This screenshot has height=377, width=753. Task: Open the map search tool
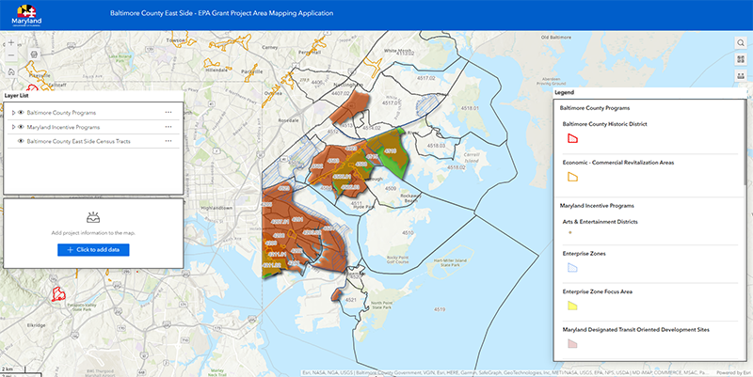click(742, 43)
